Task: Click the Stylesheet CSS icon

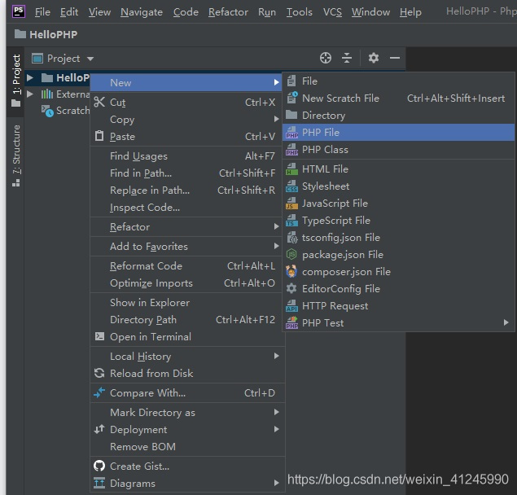Action: click(291, 186)
